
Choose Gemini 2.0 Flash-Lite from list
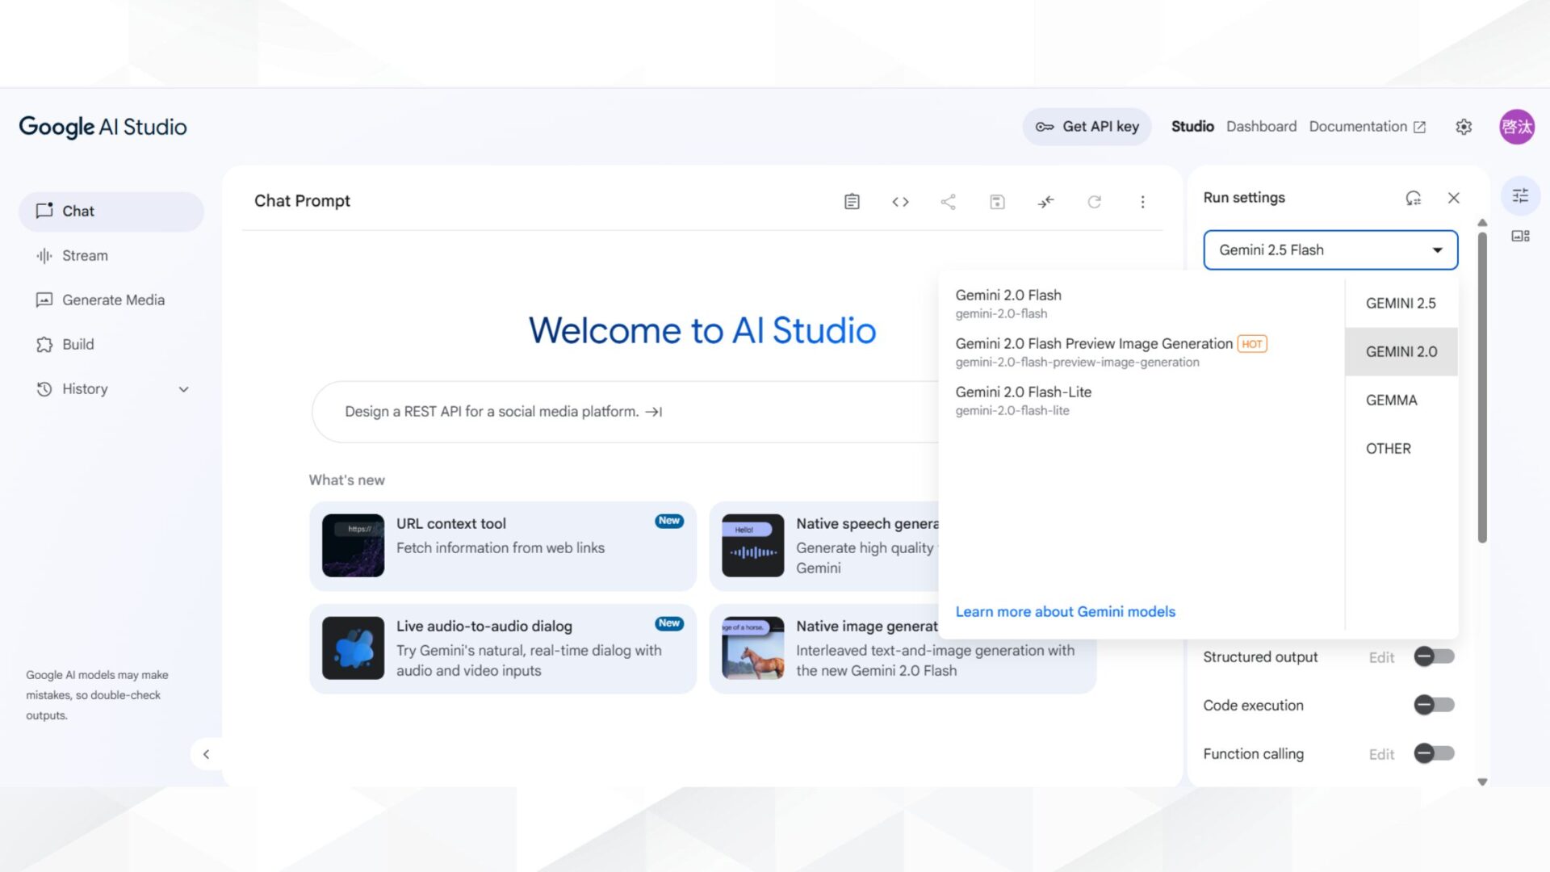(1023, 400)
